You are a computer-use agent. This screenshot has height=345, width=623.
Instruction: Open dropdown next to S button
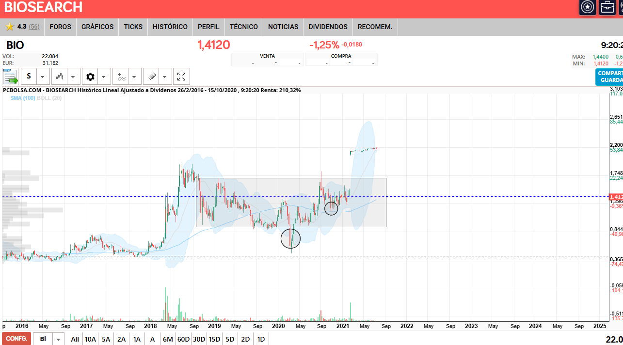click(x=43, y=77)
